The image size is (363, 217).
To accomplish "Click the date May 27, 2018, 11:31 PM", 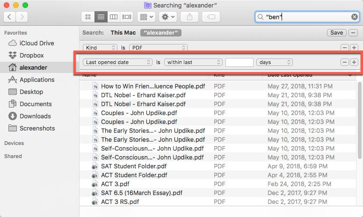I will pos(300,87).
